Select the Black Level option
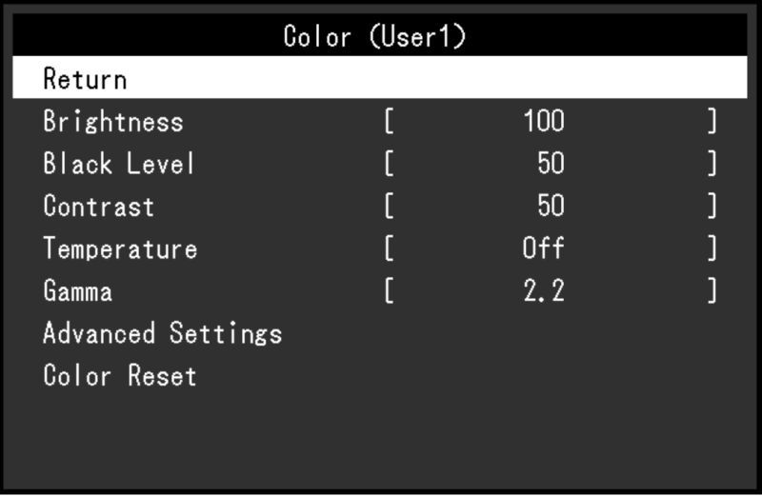Screen dimensions: 762x496 click(118, 163)
